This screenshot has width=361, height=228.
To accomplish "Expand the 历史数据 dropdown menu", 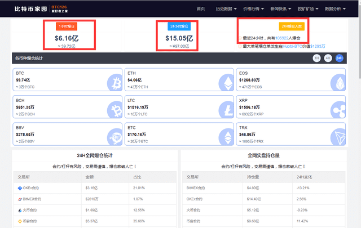I will (226, 9).
